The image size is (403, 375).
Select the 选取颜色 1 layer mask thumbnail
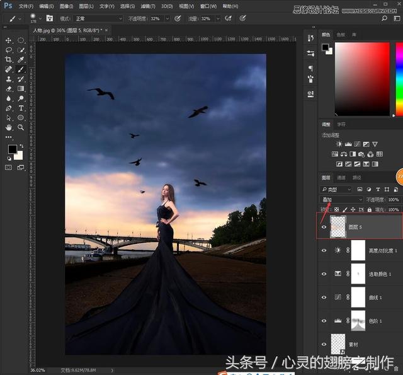(358, 274)
